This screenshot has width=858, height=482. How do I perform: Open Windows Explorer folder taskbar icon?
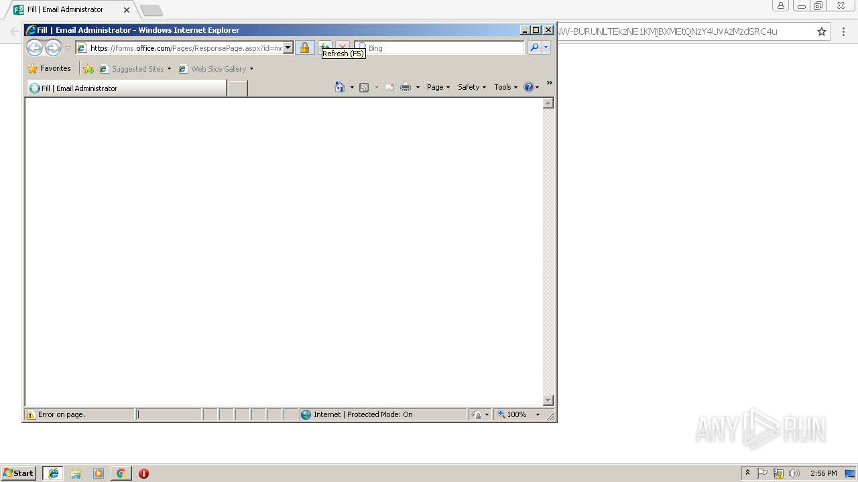point(76,473)
